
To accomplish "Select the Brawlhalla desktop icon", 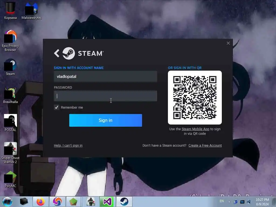I will click(x=11, y=95).
